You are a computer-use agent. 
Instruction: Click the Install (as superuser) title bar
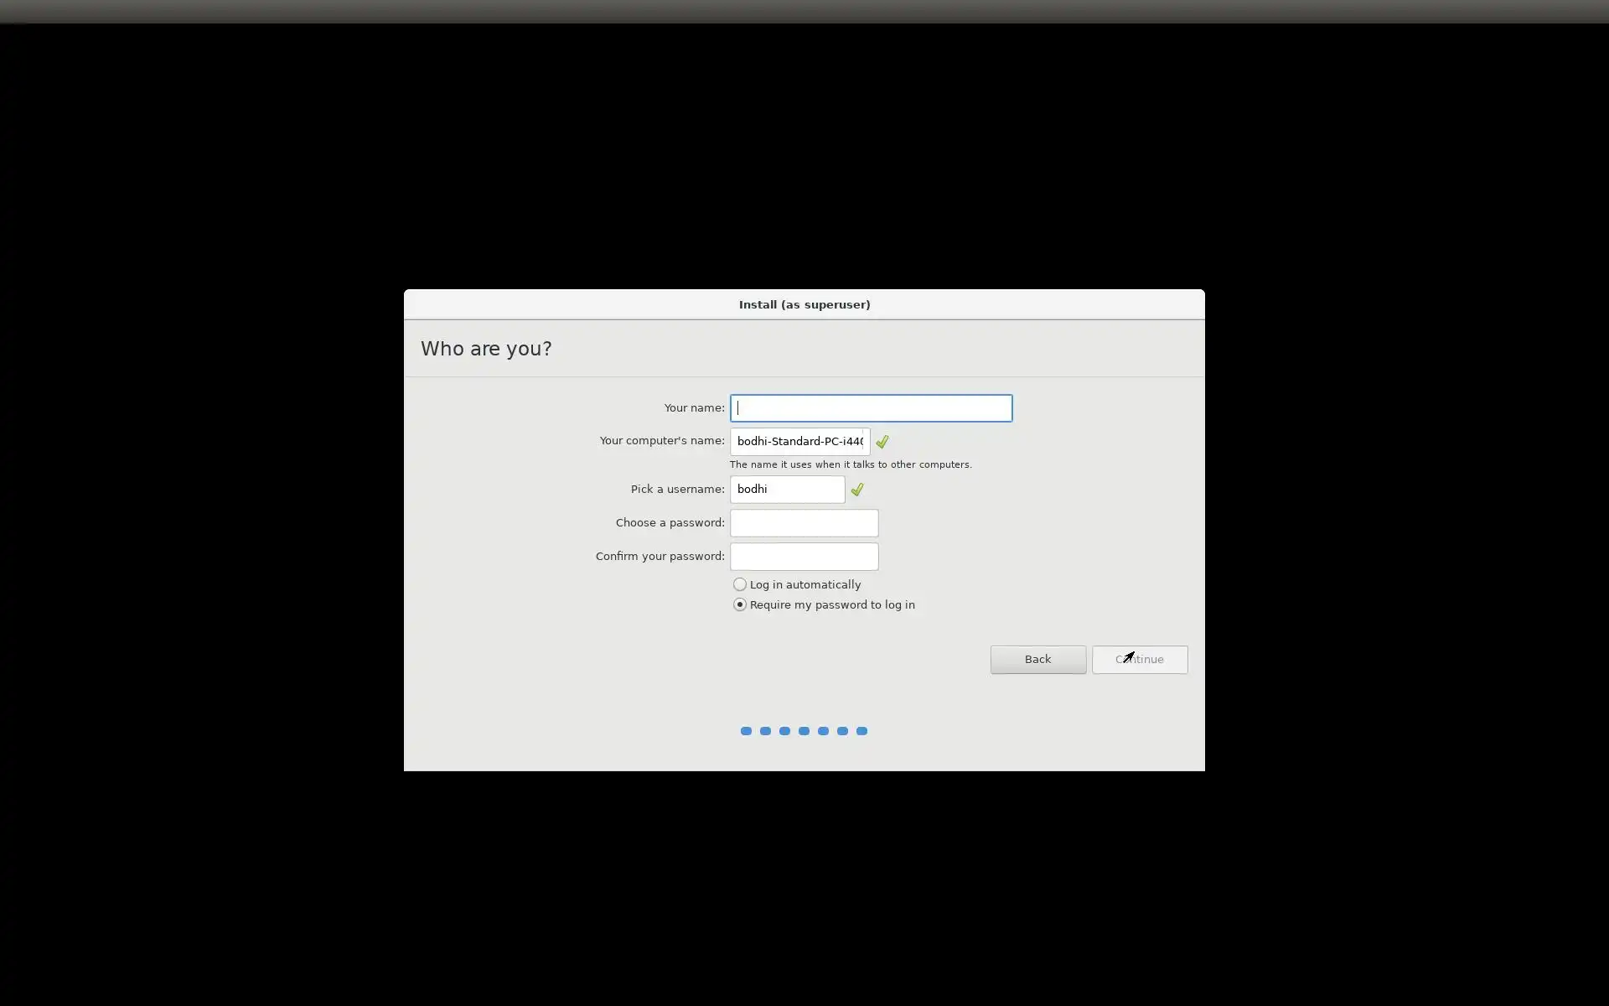804,304
